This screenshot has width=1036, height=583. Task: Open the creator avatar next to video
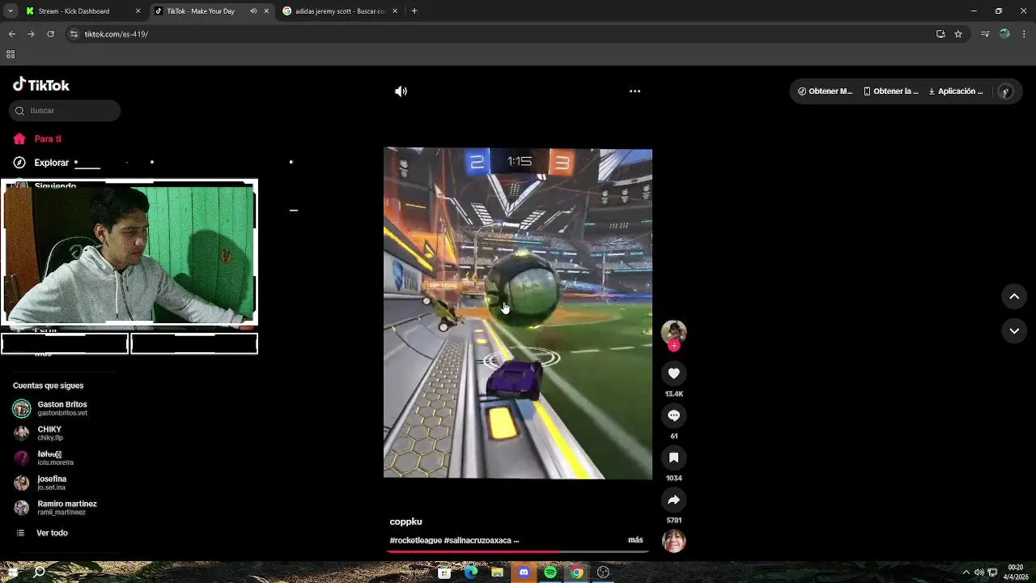[673, 332]
